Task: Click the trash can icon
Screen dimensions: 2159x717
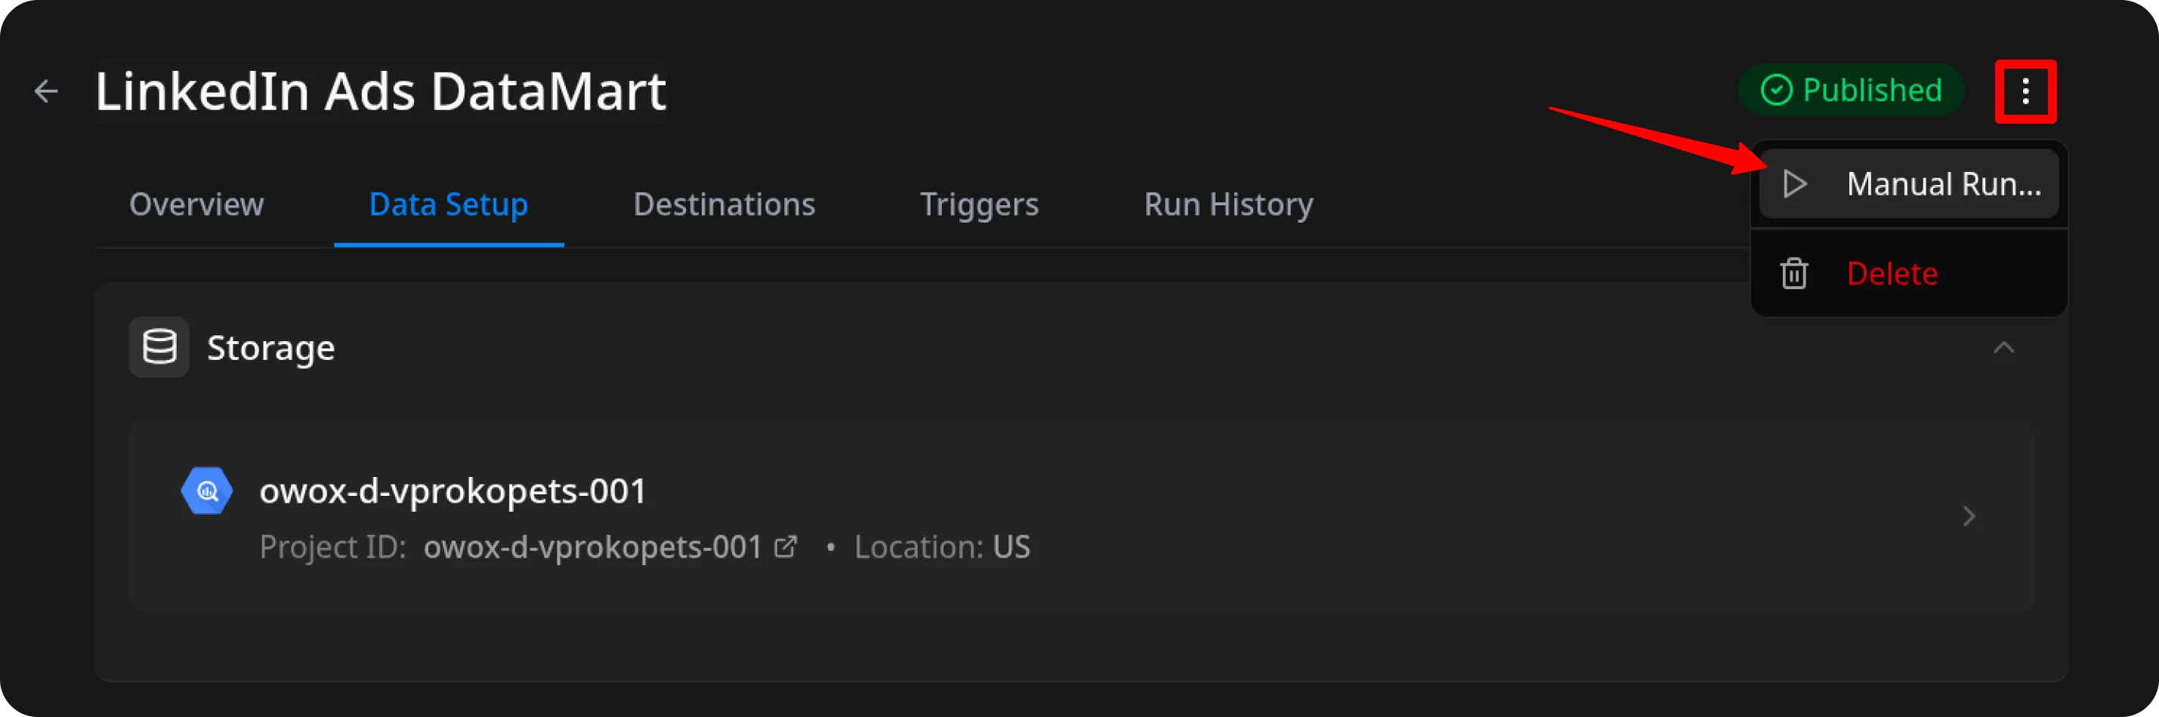Action: click(1793, 274)
